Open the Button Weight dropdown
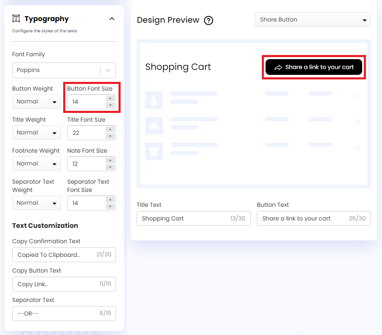The width and height of the screenshot is (382, 335). pyautogui.click(x=36, y=102)
